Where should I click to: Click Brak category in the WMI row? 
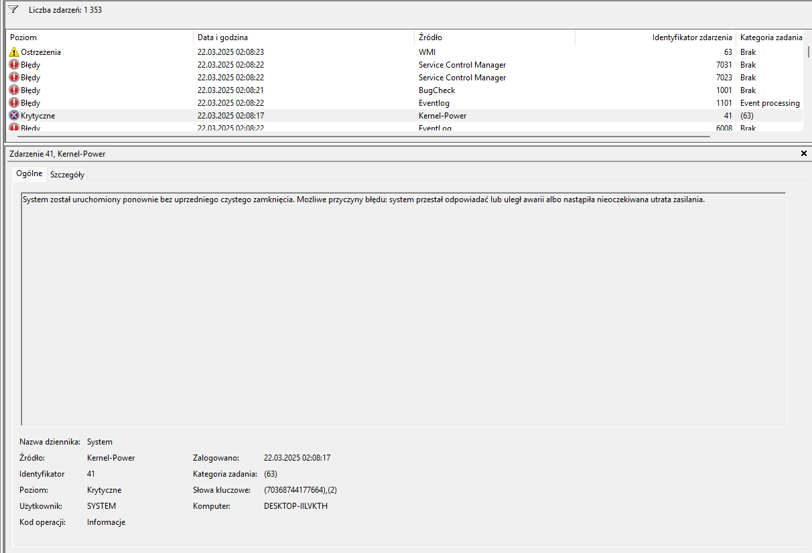pyautogui.click(x=748, y=52)
